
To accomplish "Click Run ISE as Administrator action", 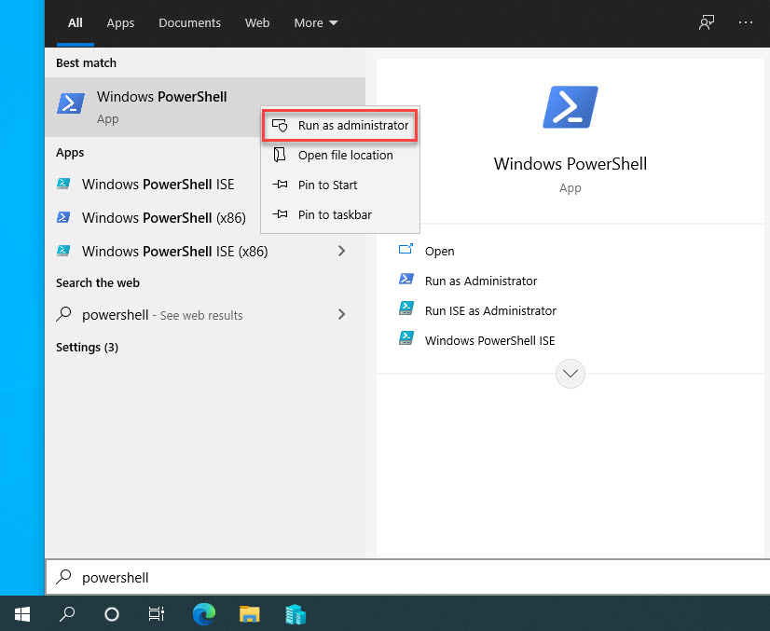I will pyautogui.click(x=490, y=310).
